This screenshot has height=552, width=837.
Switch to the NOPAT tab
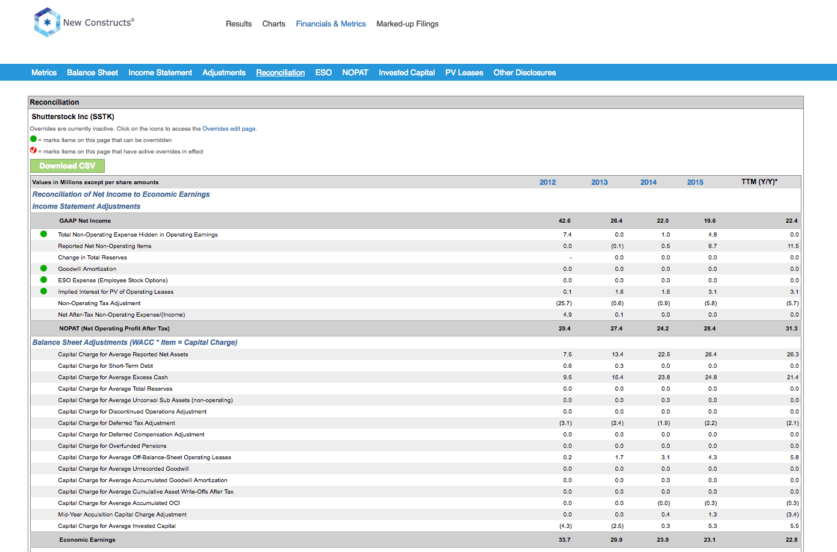[x=355, y=73]
